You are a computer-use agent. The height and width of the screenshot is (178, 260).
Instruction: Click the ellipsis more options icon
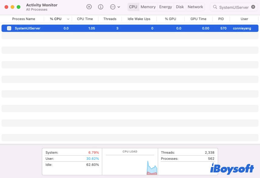coord(113,7)
